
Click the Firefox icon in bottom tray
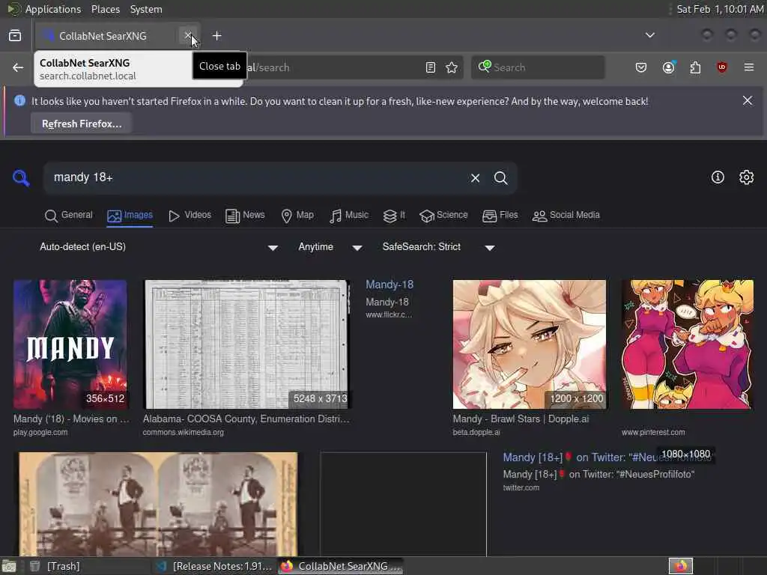(681, 566)
